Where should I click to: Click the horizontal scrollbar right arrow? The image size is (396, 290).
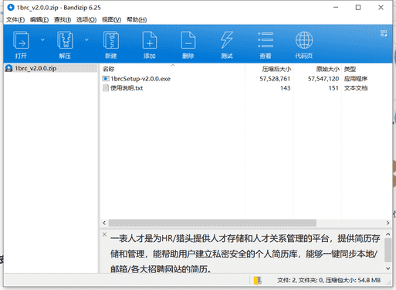(388, 223)
